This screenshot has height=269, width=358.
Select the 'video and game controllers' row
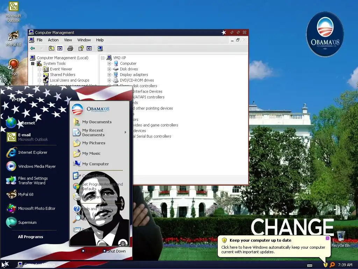[156, 125]
